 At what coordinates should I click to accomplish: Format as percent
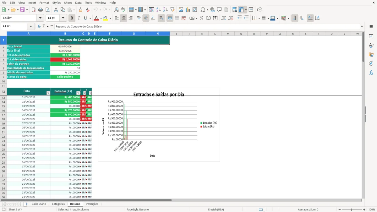201,18
